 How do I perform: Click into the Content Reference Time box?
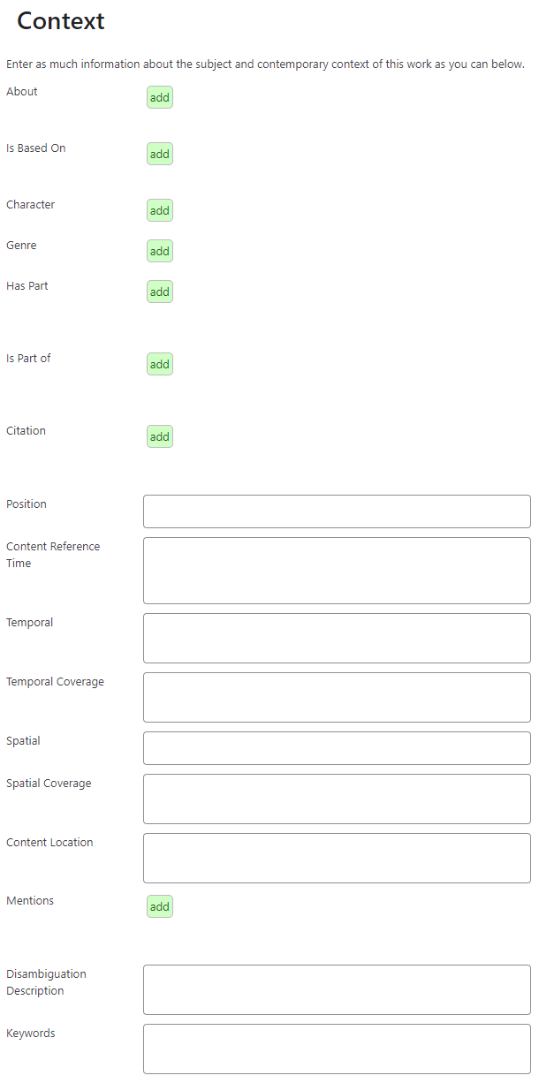(x=337, y=571)
